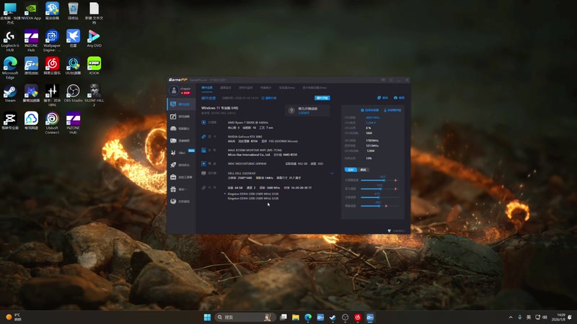Open Logitech G HUB desktop shortcut
Viewport: 577px width, 324px height.
click(10, 41)
